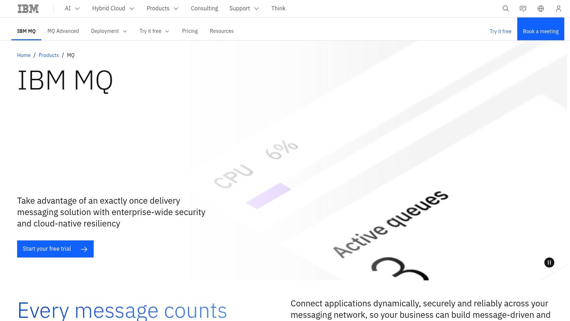Select the Consulting menu item
570x321 pixels.
click(204, 8)
